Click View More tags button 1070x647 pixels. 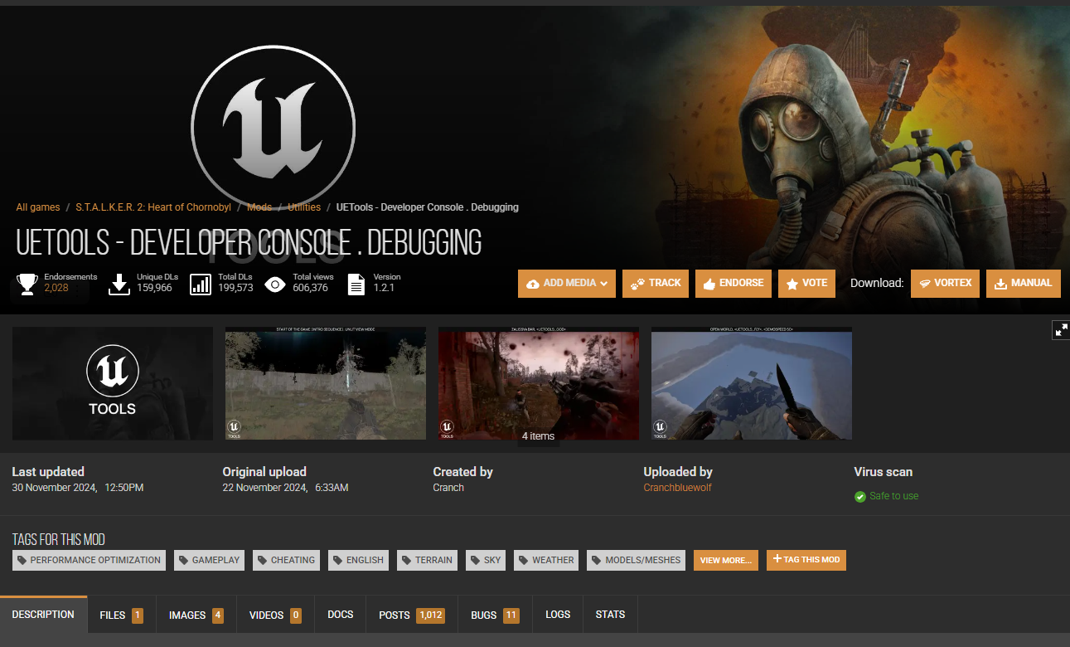click(726, 561)
